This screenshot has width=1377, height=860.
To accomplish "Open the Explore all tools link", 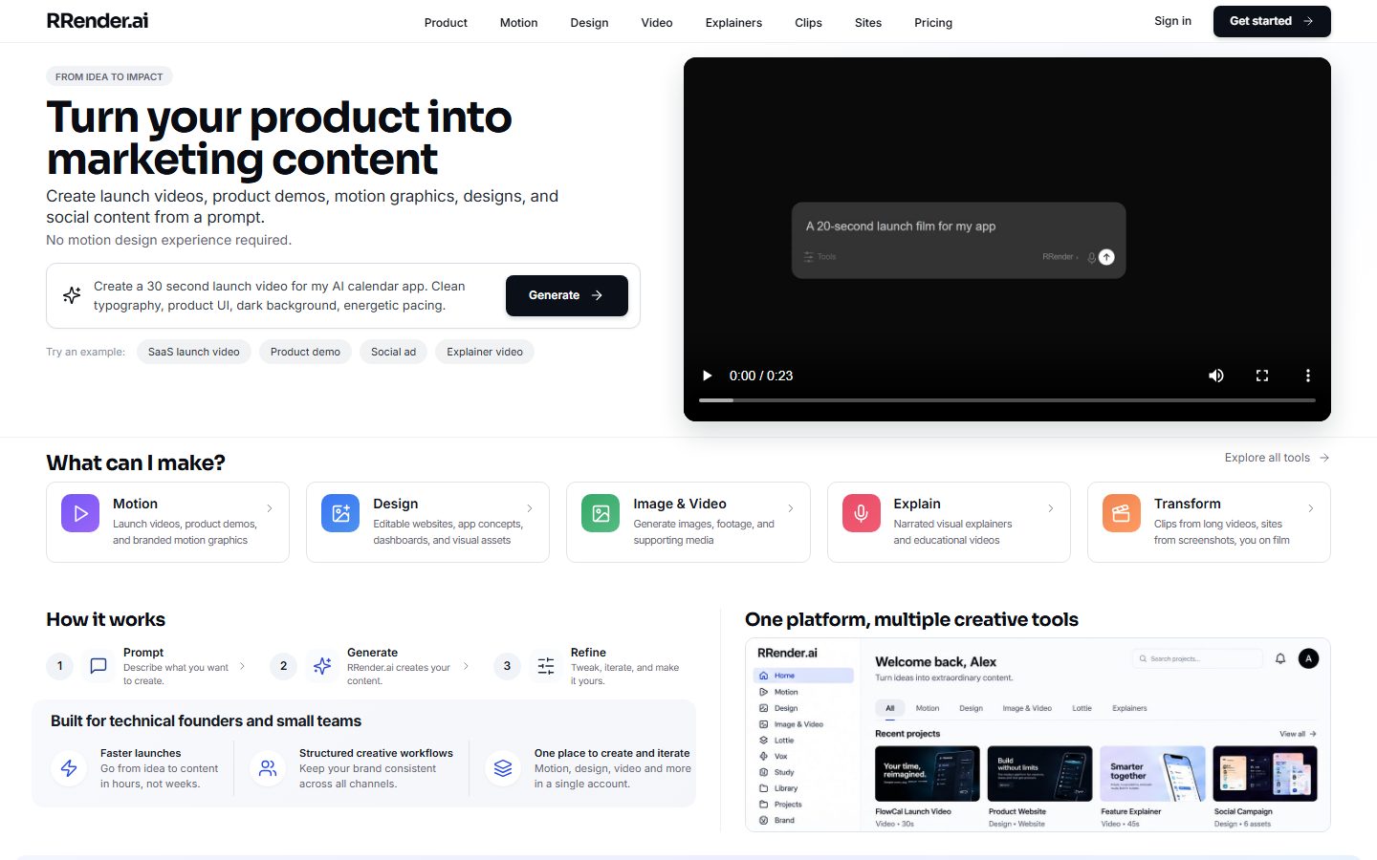I will click(1278, 458).
